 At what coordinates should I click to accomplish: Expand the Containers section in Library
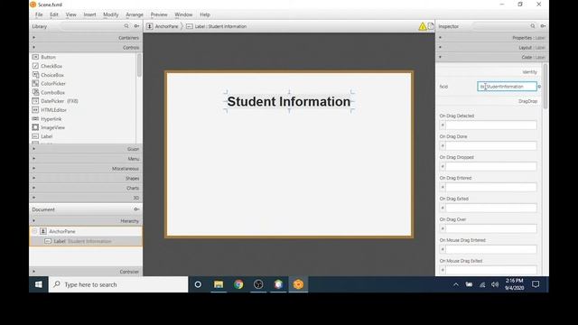86,38
